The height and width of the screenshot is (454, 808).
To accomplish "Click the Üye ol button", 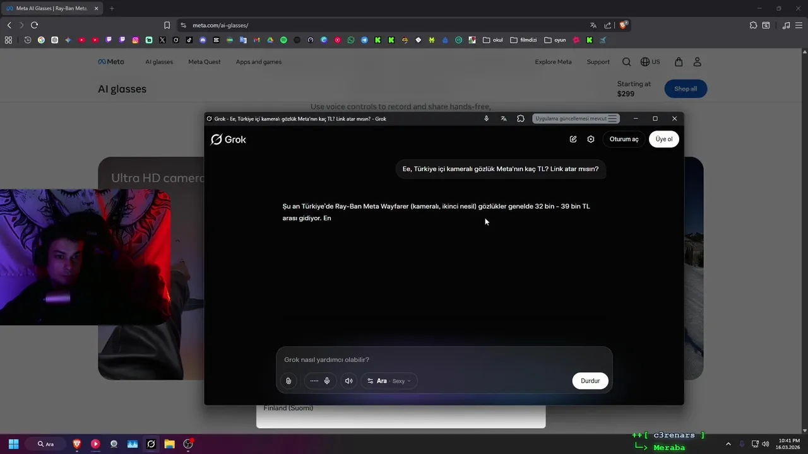I will 664,139.
